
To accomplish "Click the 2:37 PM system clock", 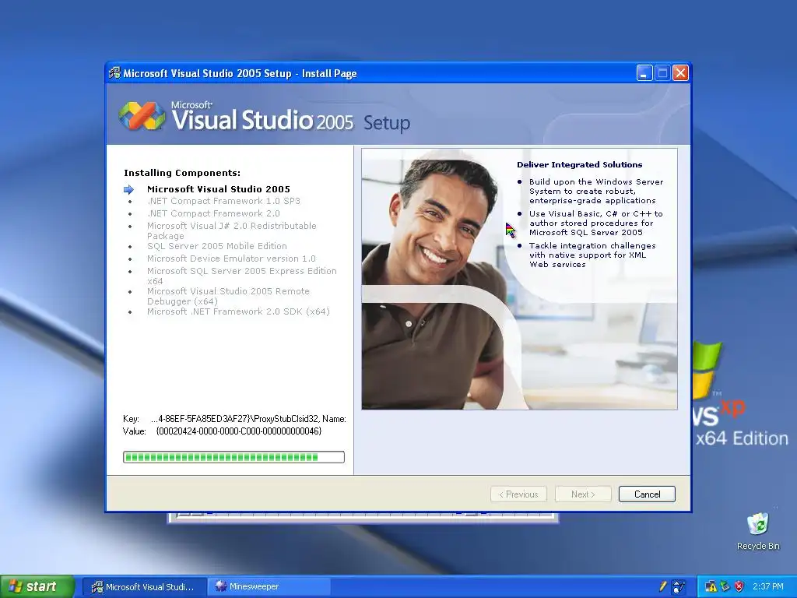I will [768, 587].
